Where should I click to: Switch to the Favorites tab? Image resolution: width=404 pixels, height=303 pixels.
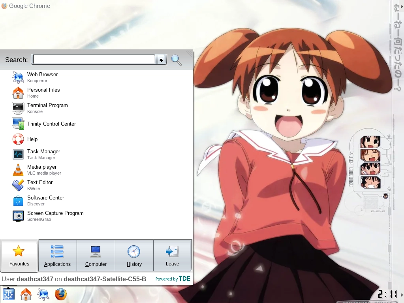point(19,256)
